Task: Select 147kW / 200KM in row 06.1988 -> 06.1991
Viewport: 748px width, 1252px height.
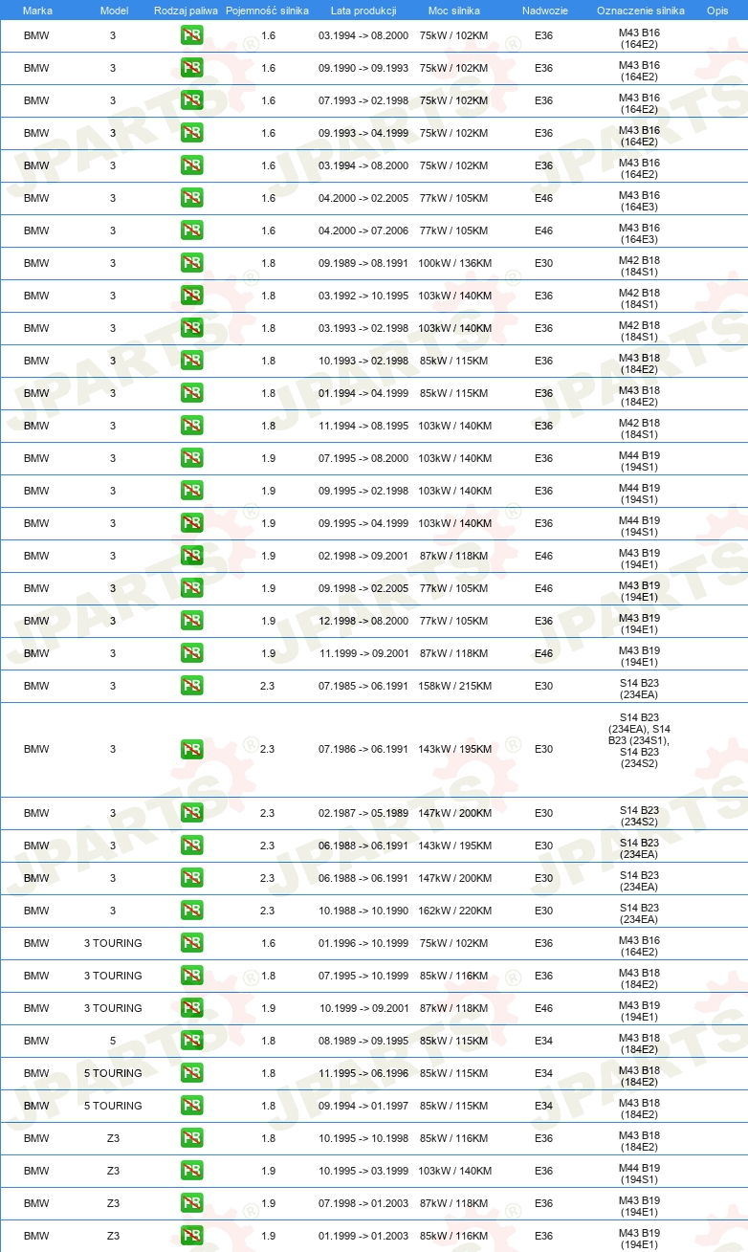Action: [454, 878]
